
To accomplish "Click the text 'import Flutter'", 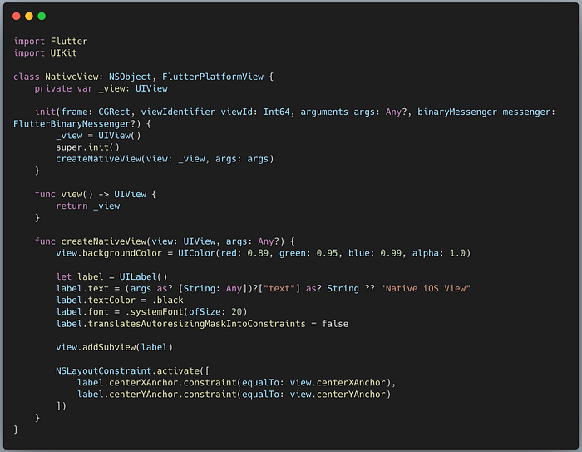I will point(51,42).
